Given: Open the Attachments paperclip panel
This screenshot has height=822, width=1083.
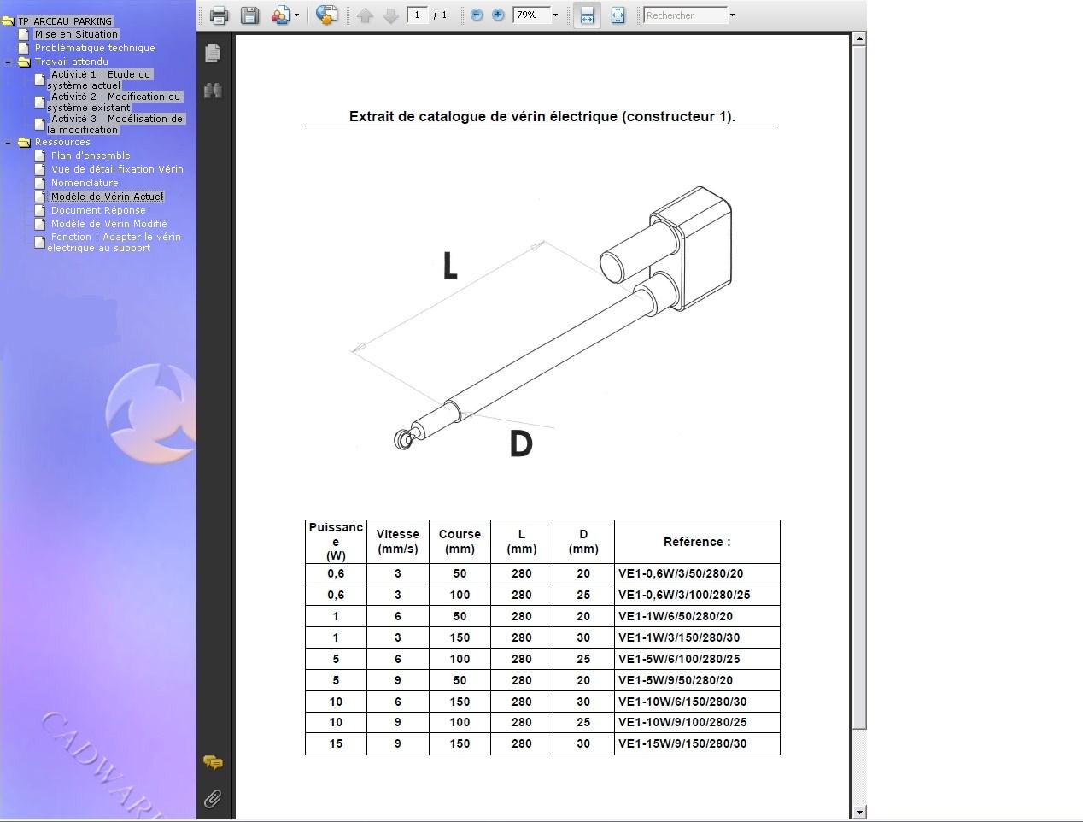Looking at the screenshot, I should [x=213, y=799].
